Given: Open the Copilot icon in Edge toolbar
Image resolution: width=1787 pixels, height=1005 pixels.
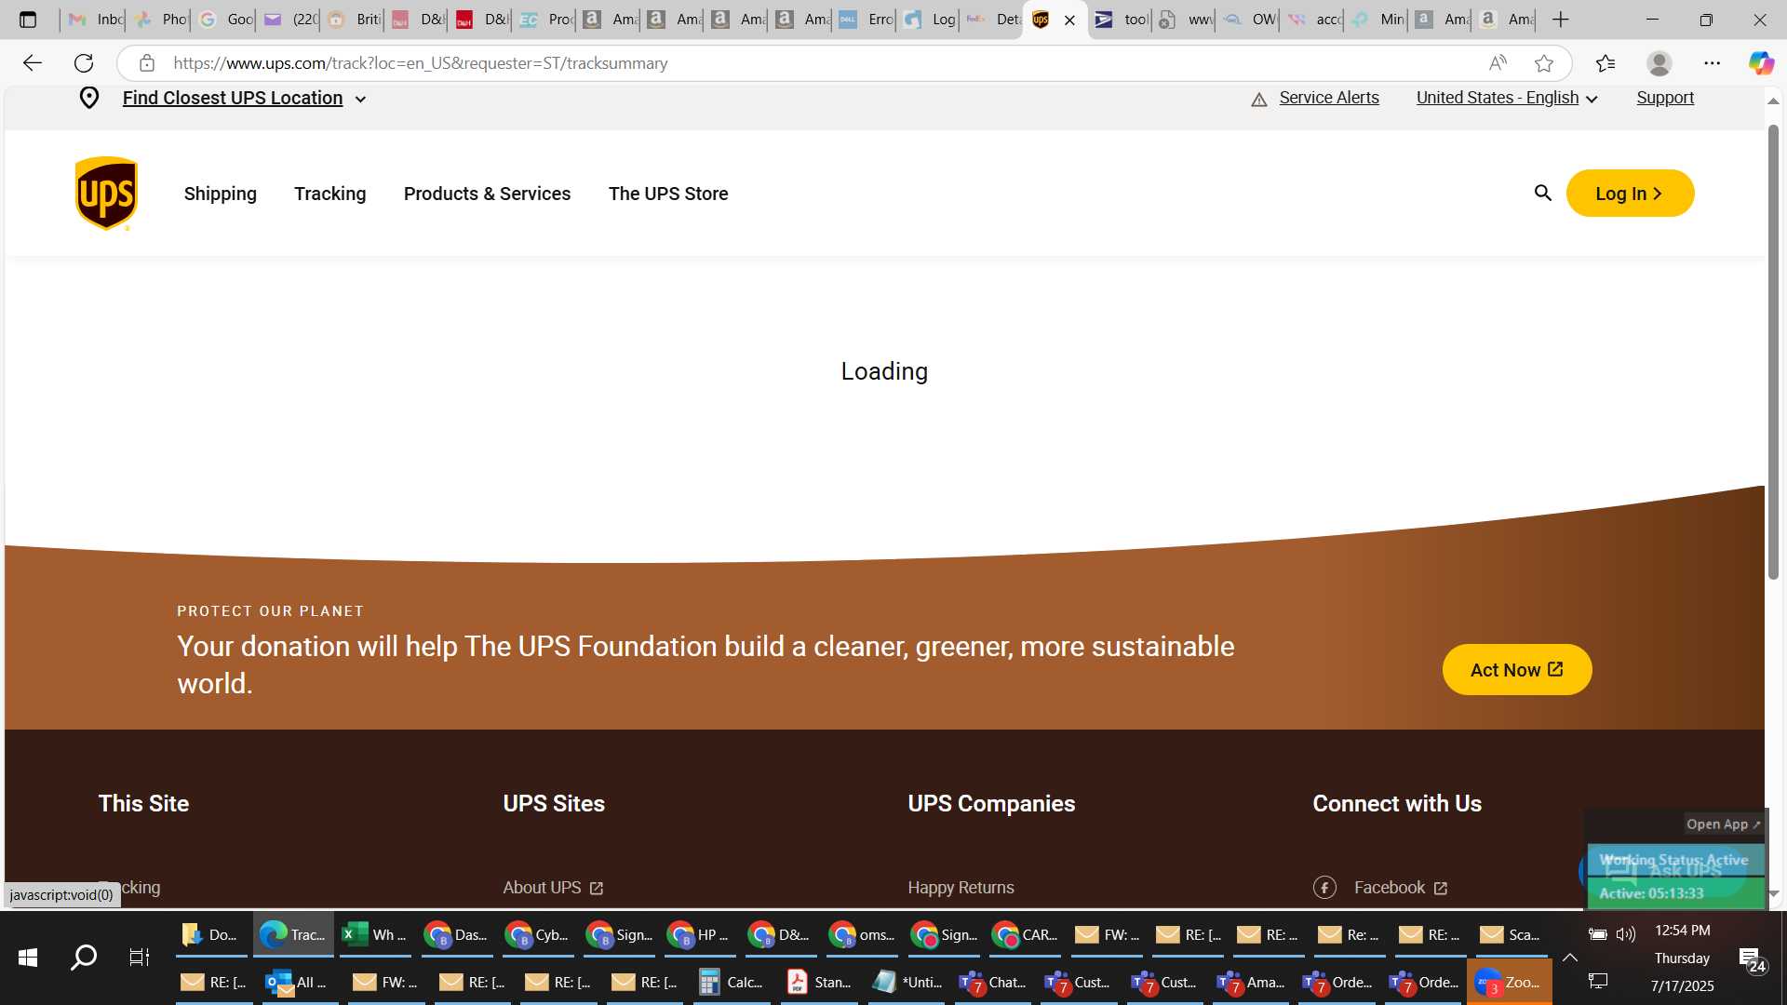Looking at the screenshot, I should coord(1761,63).
